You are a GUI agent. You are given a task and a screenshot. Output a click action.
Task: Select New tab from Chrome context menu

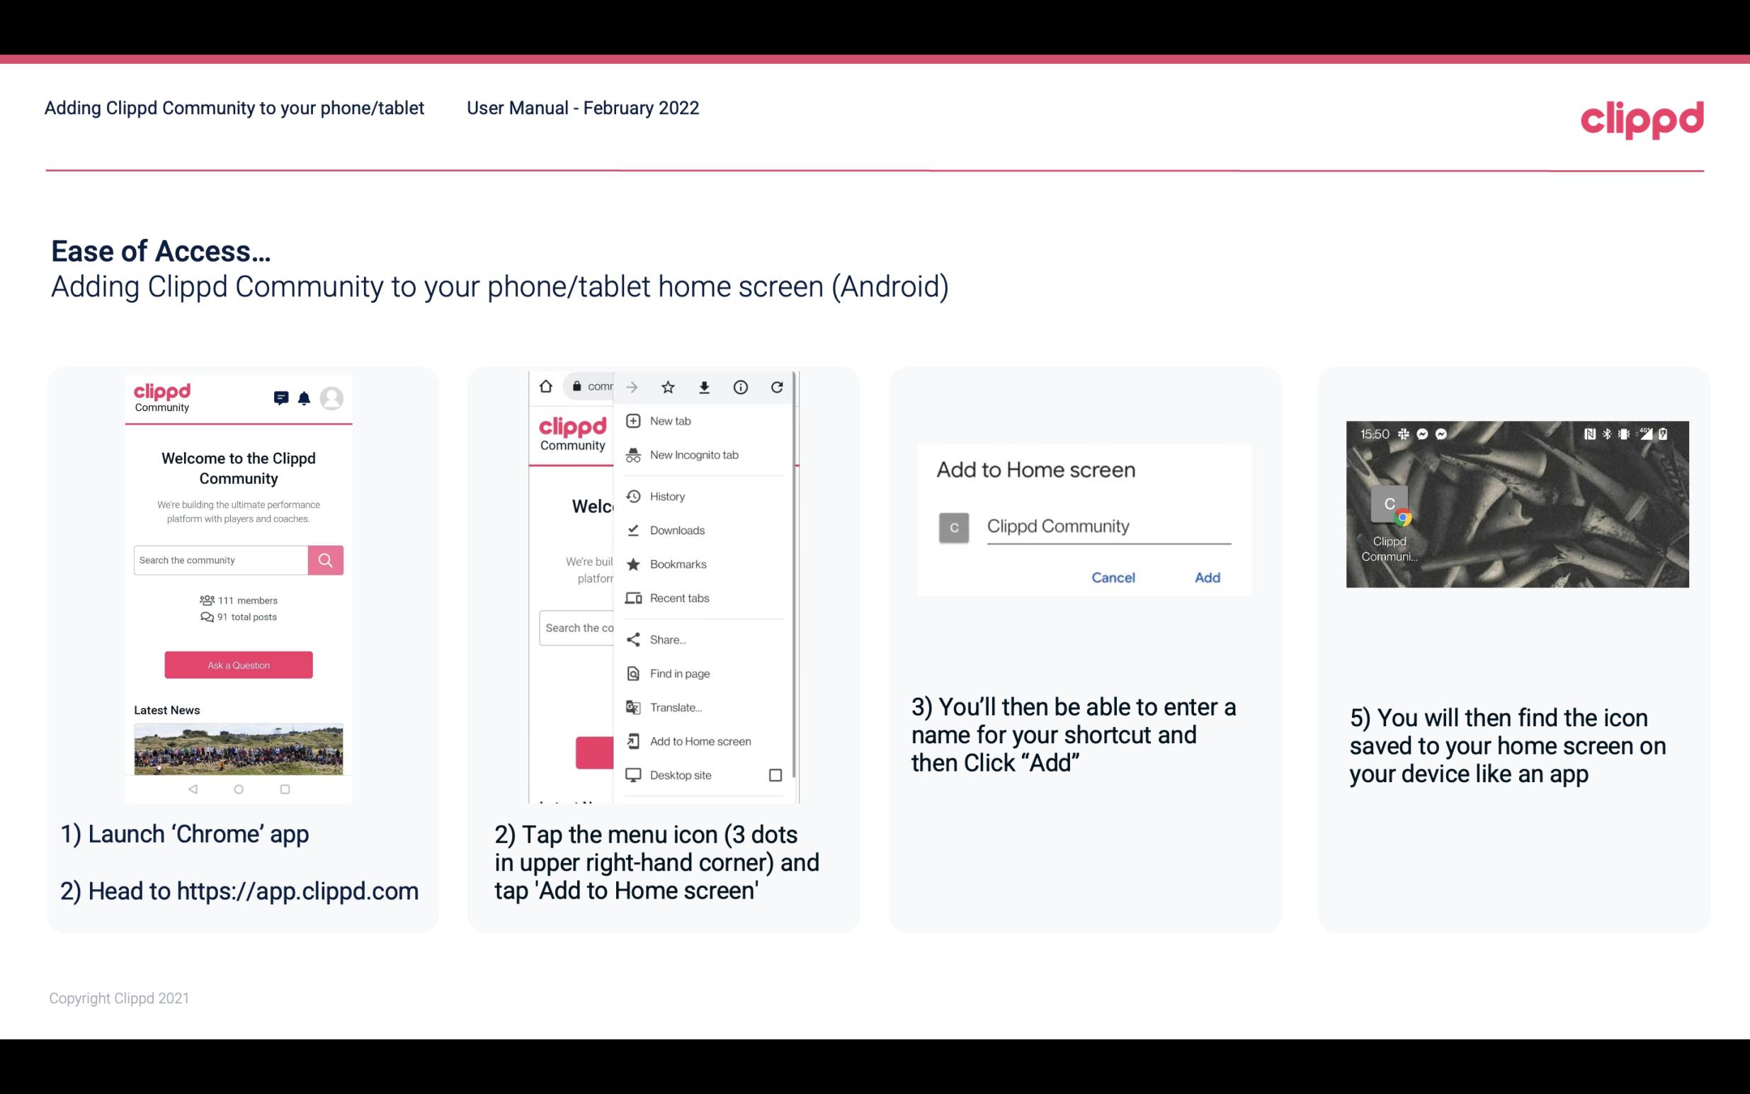point(669,419)
